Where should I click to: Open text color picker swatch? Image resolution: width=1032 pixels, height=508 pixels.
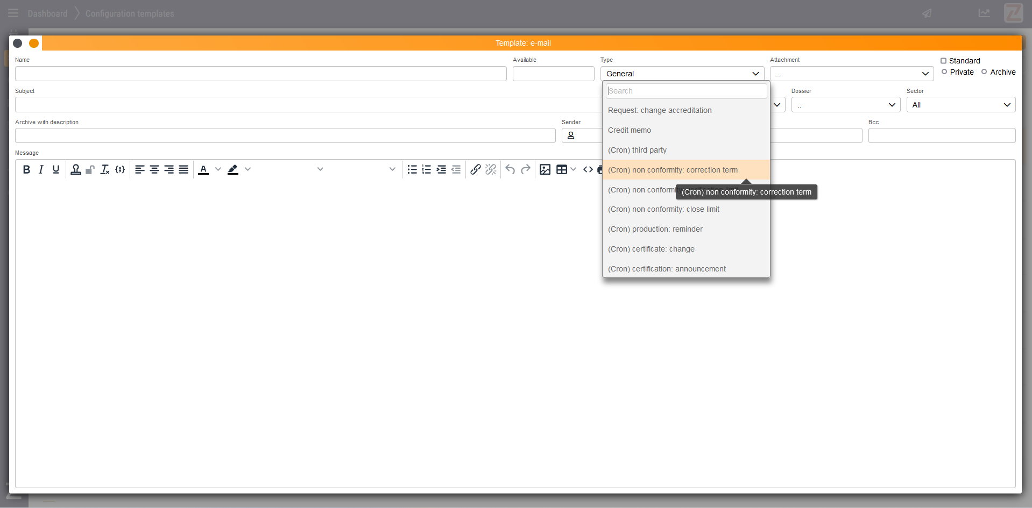click(x=203, y=170)
